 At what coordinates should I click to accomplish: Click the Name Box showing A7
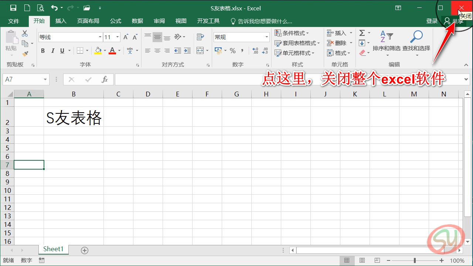click(x=25, y=79)
